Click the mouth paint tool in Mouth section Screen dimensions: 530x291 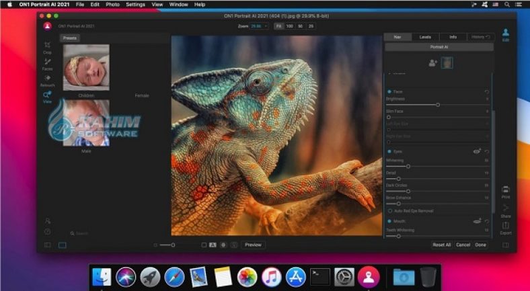pos(477,221)
